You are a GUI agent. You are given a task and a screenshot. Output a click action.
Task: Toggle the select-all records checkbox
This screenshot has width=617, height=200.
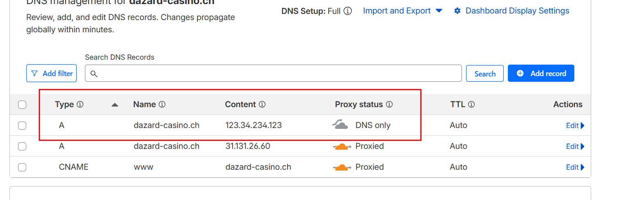pos(22,105)
